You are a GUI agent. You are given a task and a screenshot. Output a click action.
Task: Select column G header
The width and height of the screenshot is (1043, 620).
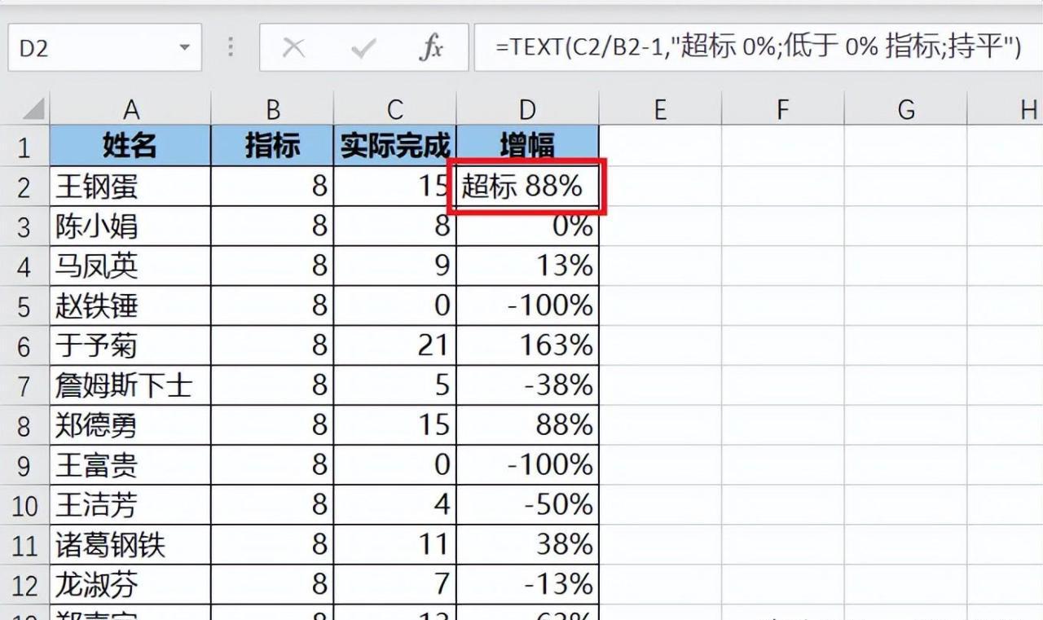906,108
